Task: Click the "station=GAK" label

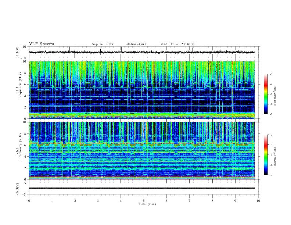Action: pos(136,44)
